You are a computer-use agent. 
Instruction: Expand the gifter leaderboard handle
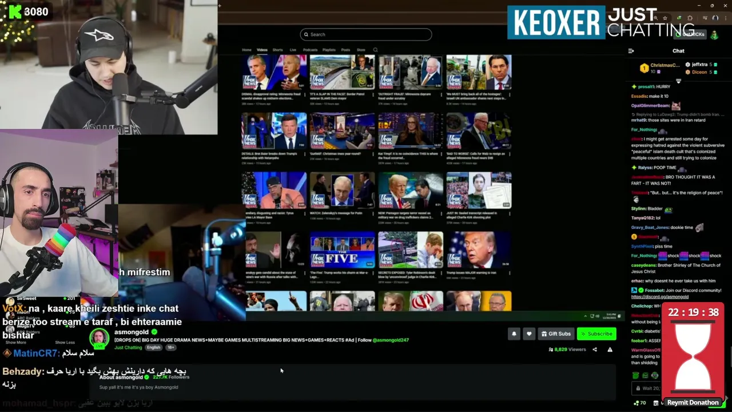click(x=678, y=81)
